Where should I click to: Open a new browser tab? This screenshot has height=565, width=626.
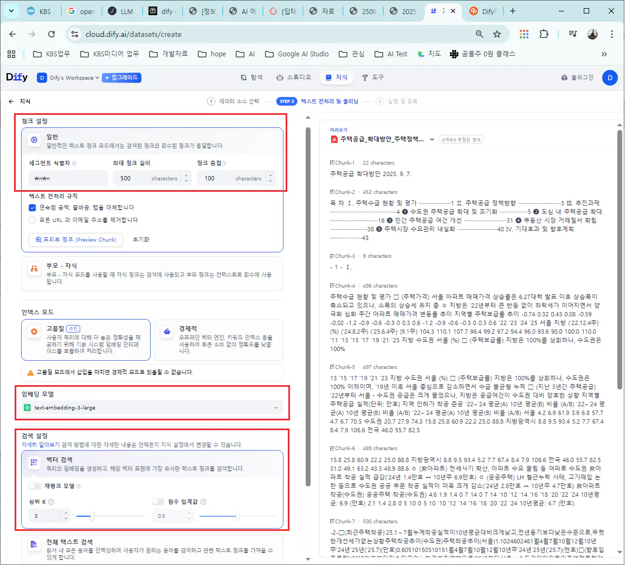click(x=513, y=11)
